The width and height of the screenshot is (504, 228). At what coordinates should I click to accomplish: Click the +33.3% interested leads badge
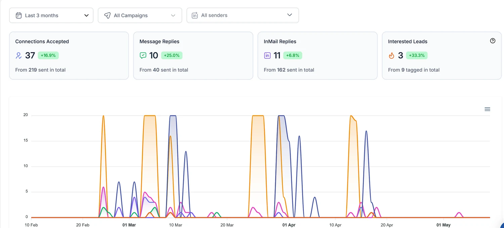click(417, 55)
